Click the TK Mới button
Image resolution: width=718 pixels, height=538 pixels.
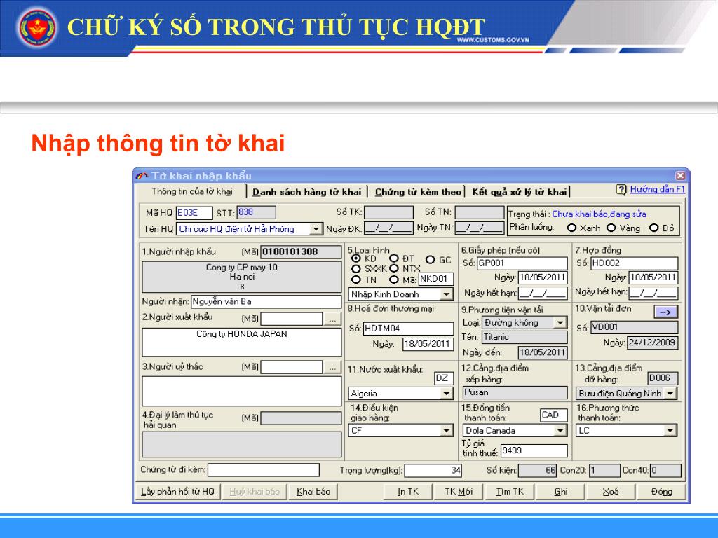click(x=459, y=491)
